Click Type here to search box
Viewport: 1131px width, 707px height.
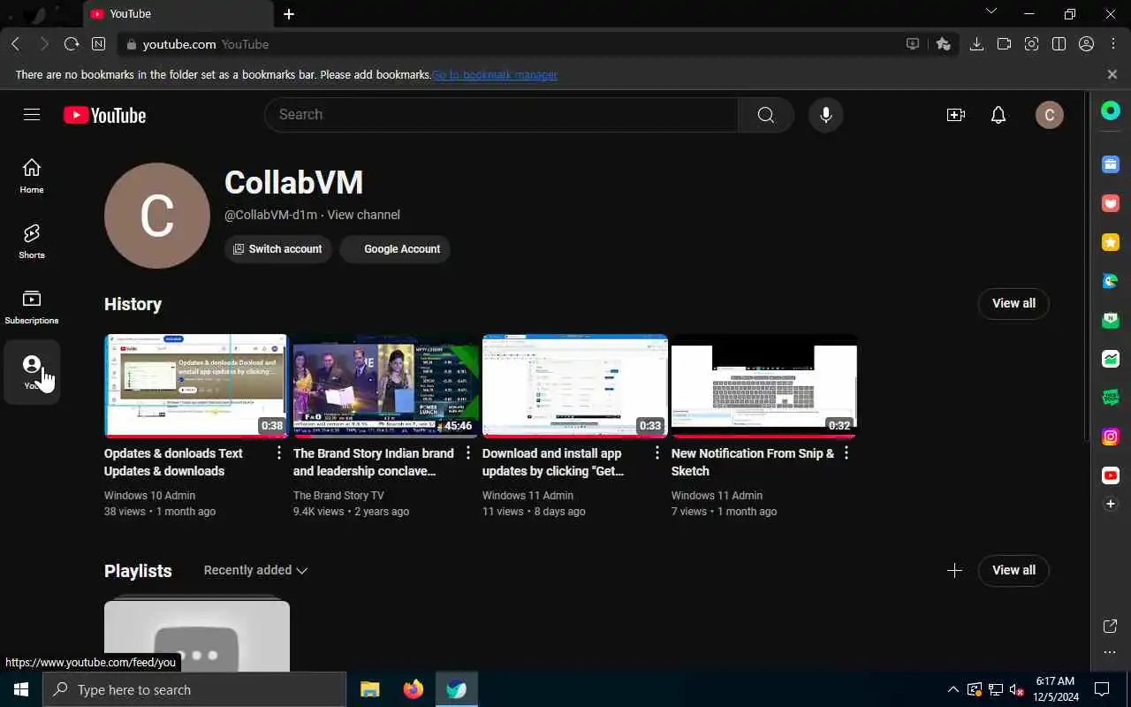point(194,689)
